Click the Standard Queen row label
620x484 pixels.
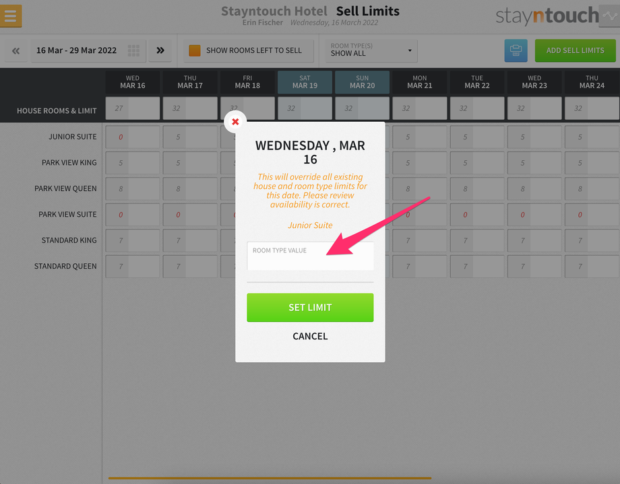click(x=65, y=267)
